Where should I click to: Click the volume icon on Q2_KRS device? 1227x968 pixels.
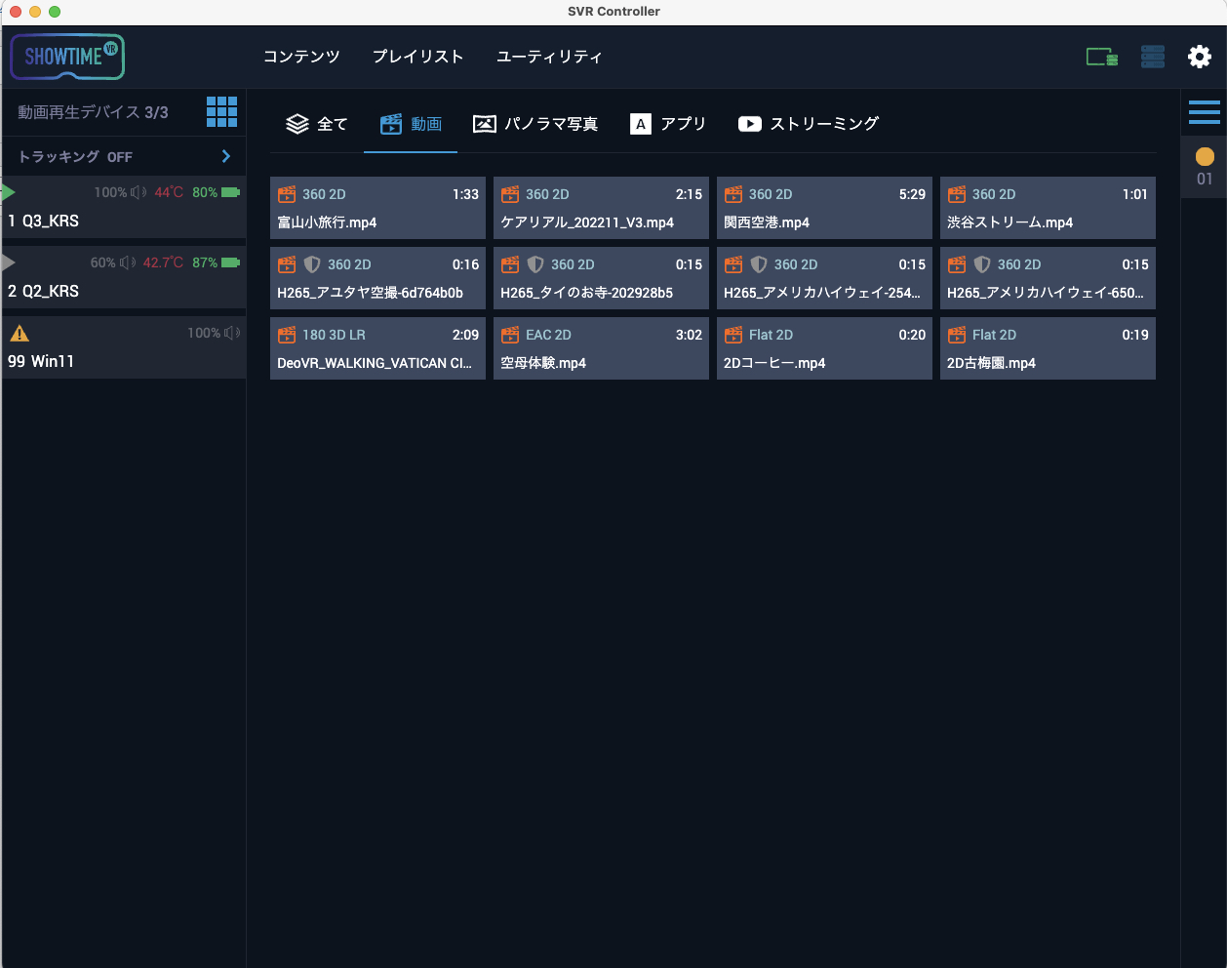pyautogui.click(x=128, y=262)
